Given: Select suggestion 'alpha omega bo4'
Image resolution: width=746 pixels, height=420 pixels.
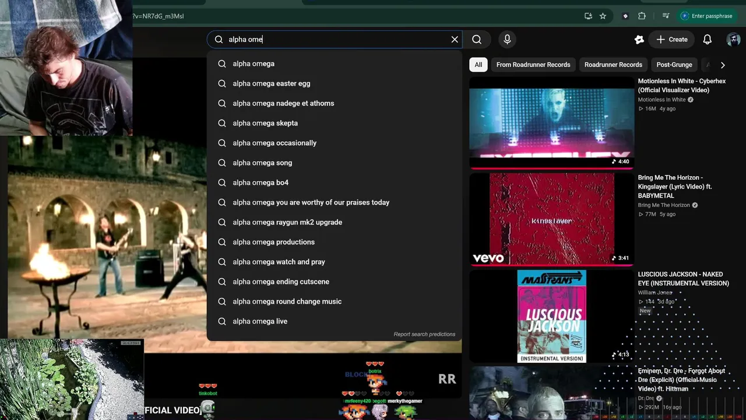Looking at the screenshot, I should click(x=334, y=183).
